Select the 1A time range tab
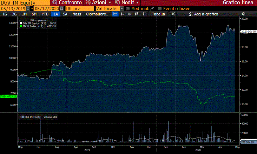Screen dimensions: 257x154 click(x=56, y=14)
